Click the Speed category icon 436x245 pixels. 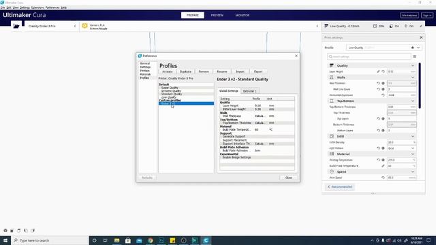tap(332, 171)
